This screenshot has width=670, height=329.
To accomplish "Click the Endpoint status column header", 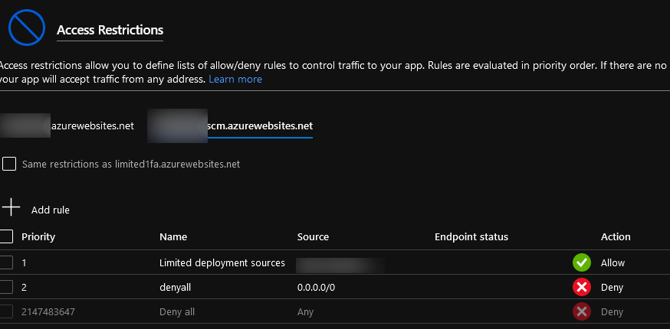I will tap(471, 236).
